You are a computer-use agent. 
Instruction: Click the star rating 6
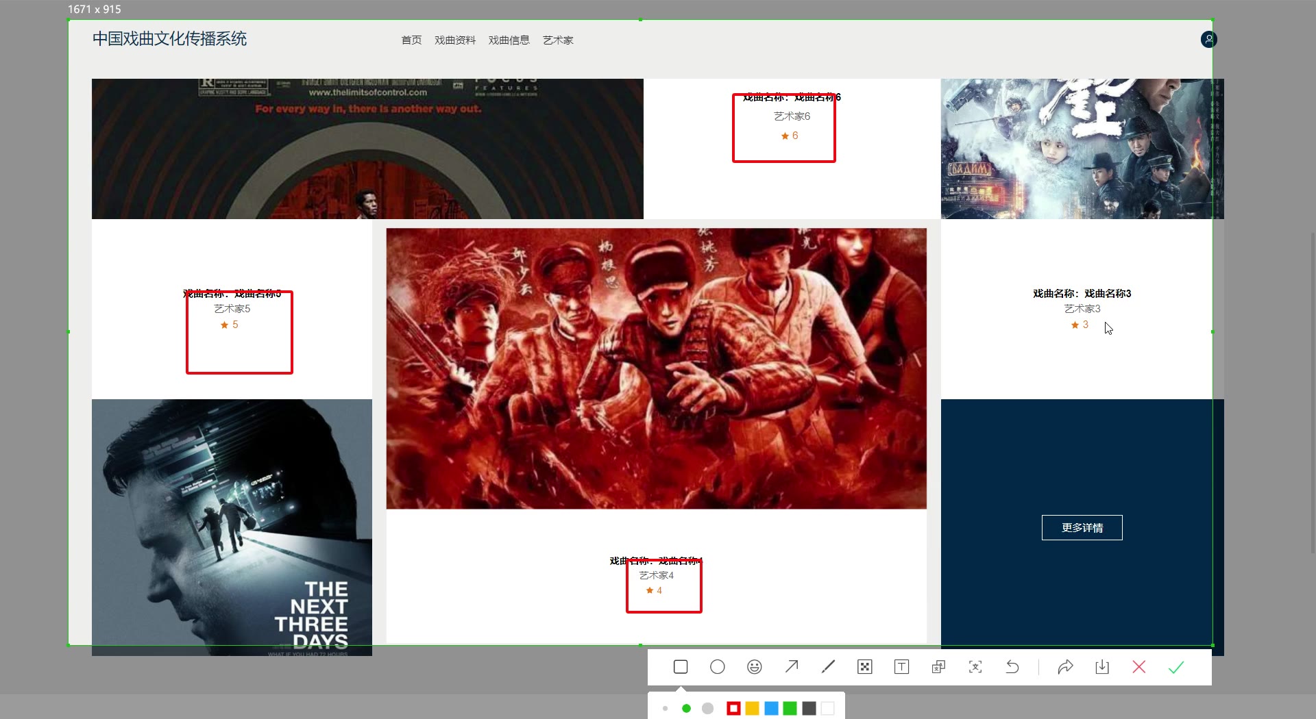pyautogui.click(x=790, y=136)
